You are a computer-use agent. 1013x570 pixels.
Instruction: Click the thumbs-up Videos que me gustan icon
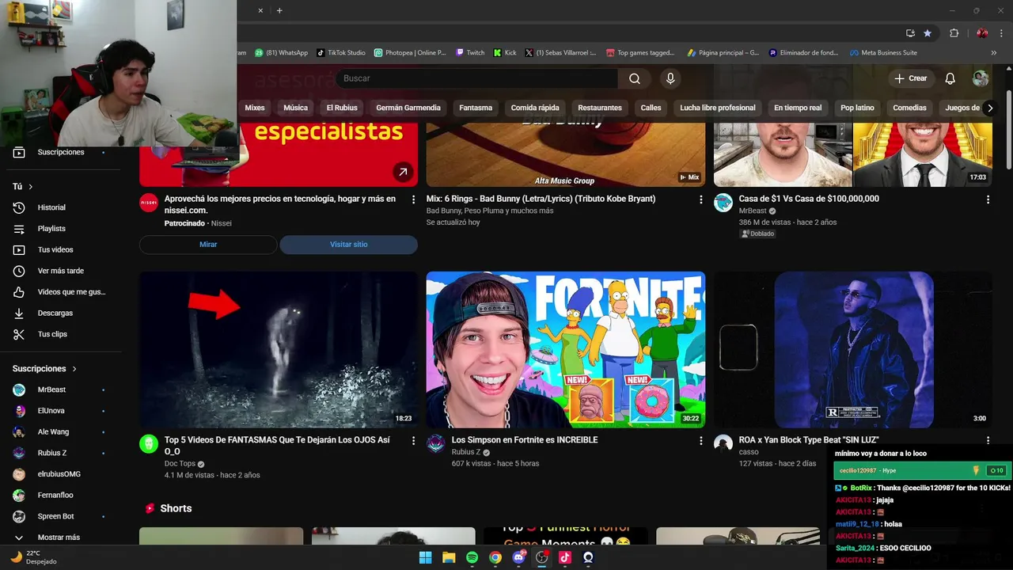click(x=19, y=292)
